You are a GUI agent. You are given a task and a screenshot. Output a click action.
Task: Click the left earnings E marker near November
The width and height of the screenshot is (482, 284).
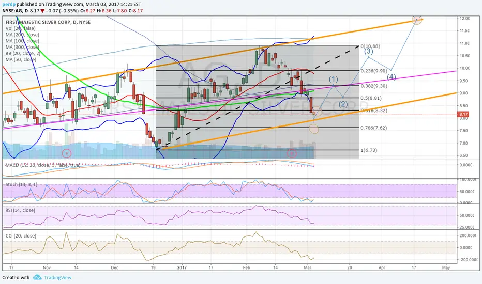tap(66, 153)
